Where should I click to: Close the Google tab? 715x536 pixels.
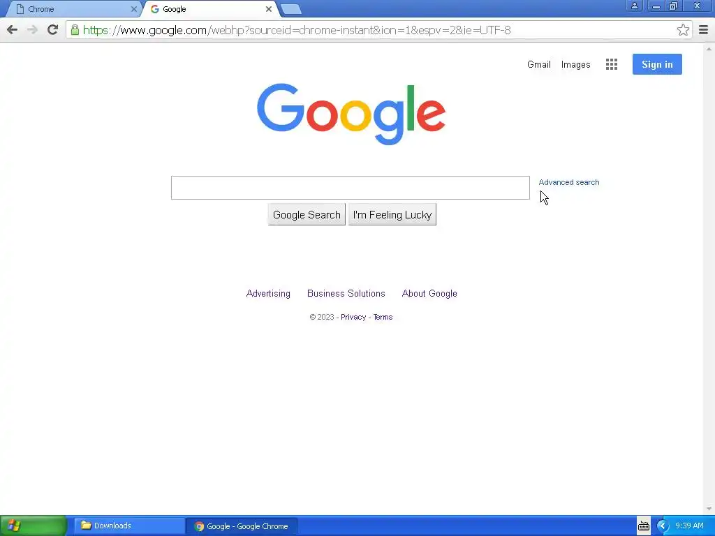[269, 9]
